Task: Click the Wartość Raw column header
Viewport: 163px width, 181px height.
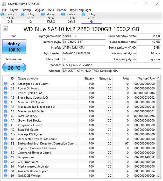Action: 146,79
